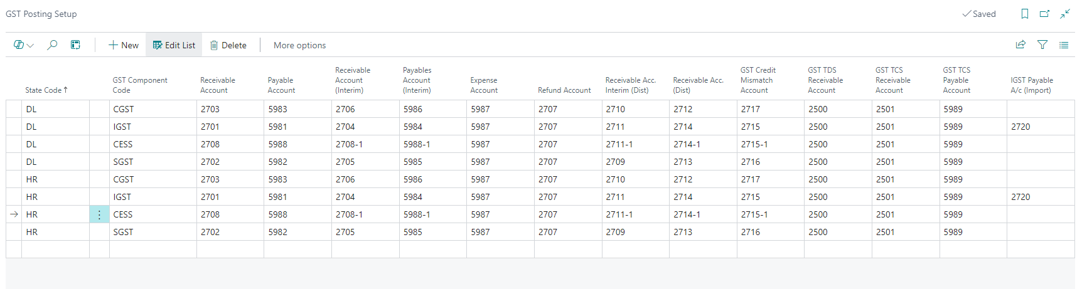Delete the selected row
Screen dimensions: 1087x289
click(228, 45)
